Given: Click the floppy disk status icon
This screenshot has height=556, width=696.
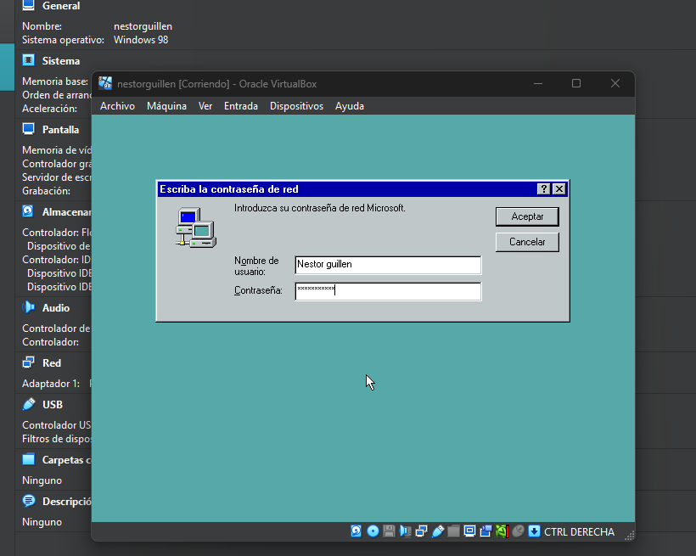Looking at the screenshot, I should 389,531.
